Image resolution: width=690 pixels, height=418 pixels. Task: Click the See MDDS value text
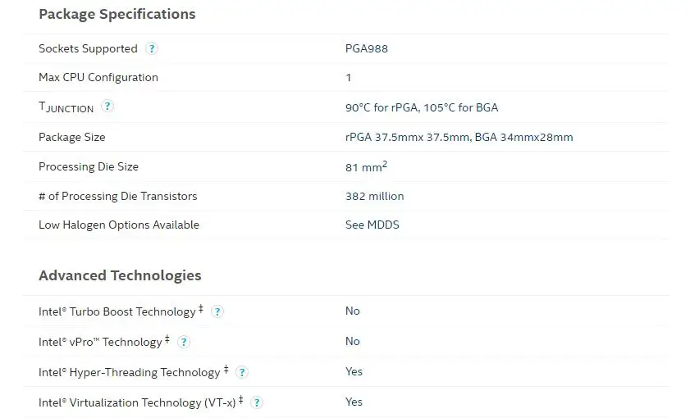point(372,225)
